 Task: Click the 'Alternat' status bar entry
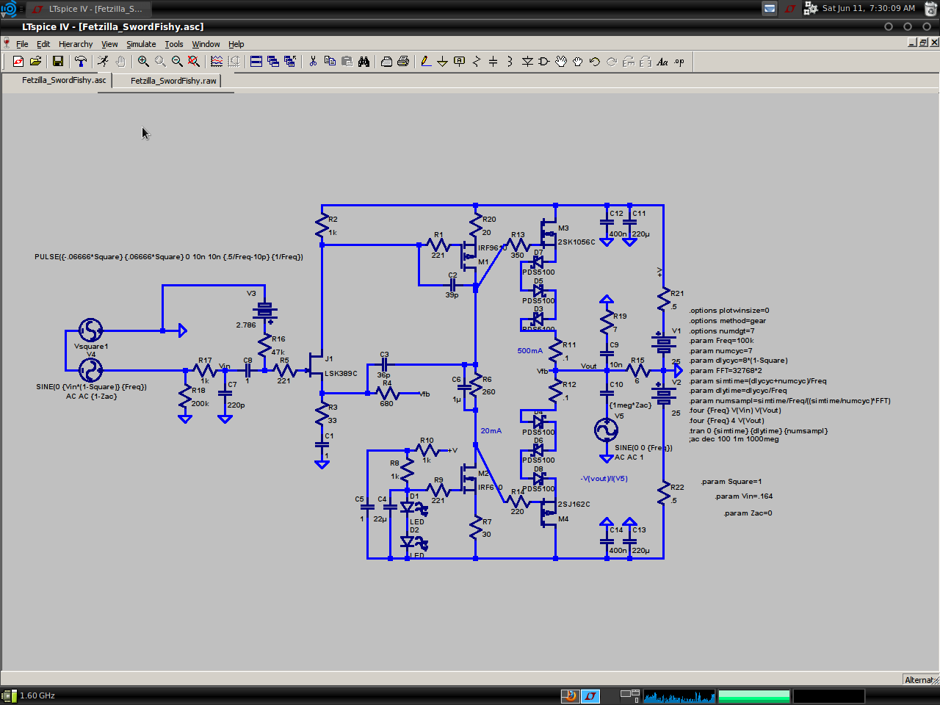click(920, 680)
